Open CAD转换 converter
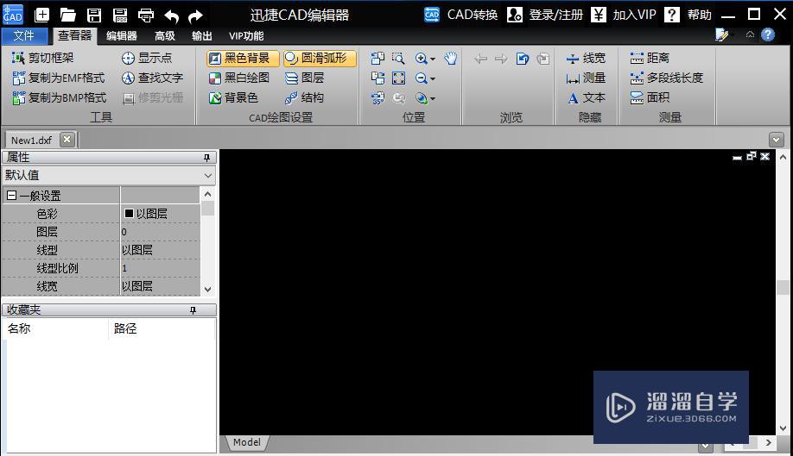The image size is (793, 456). click(460, 15)
